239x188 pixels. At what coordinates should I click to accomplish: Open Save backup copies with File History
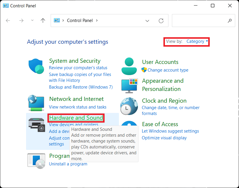80,77
